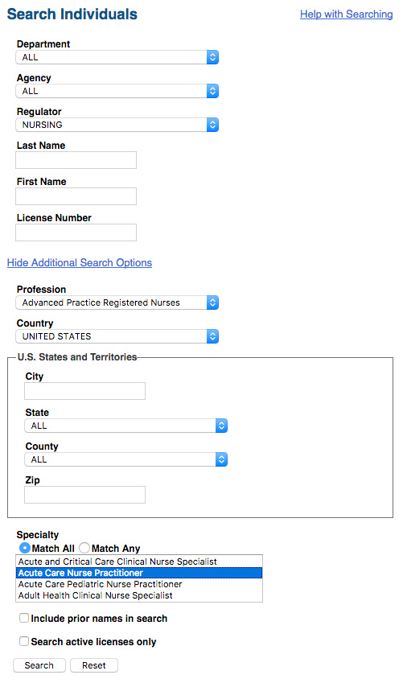Viewport: 403px width, 683px height.
Task: Choose Acute Care Pediatric Nurse Practitioner specialty
Action: 139,584
